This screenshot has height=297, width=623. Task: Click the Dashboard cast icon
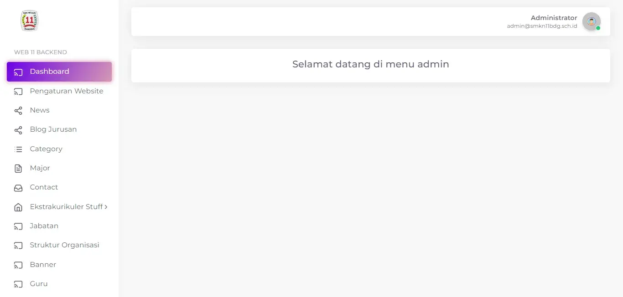18,72
